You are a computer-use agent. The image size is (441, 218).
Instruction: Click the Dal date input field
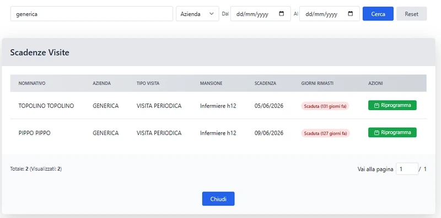[260, 14]
